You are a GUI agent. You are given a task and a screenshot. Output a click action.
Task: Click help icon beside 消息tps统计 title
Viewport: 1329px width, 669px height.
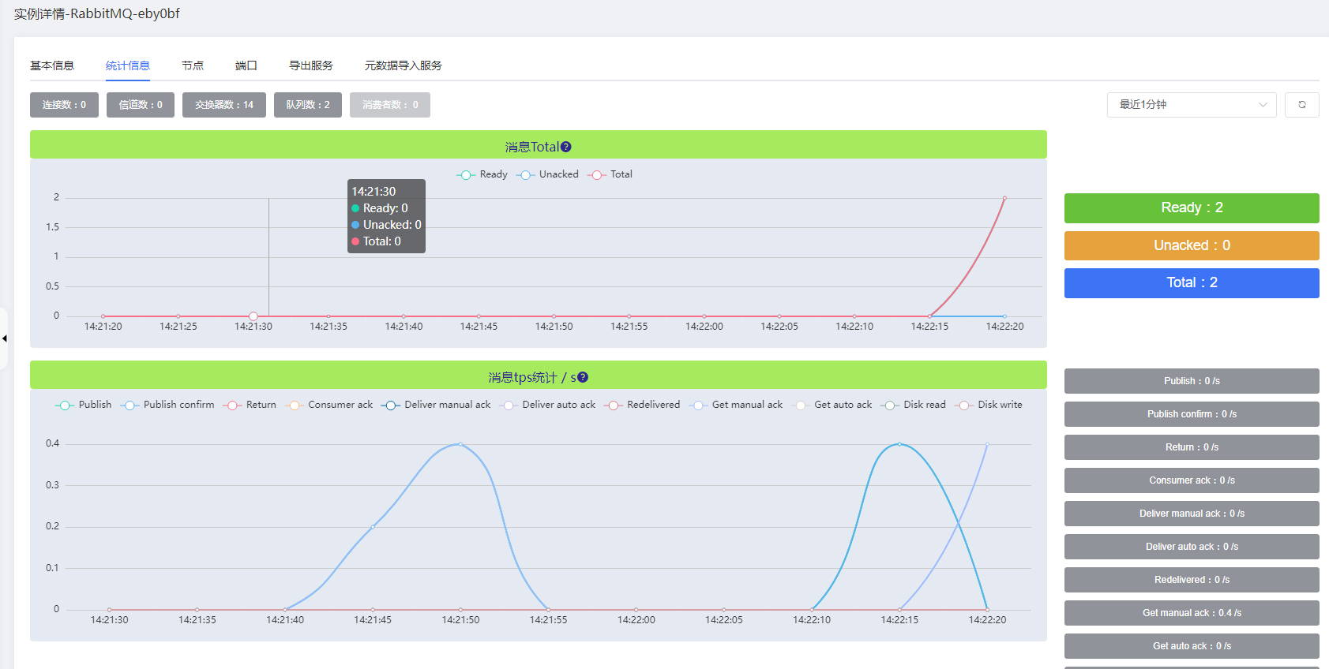pos(583,377)
